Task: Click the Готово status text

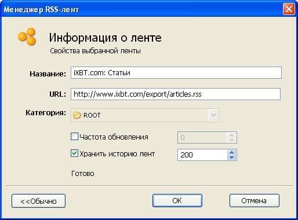Action: pos(83,174)
